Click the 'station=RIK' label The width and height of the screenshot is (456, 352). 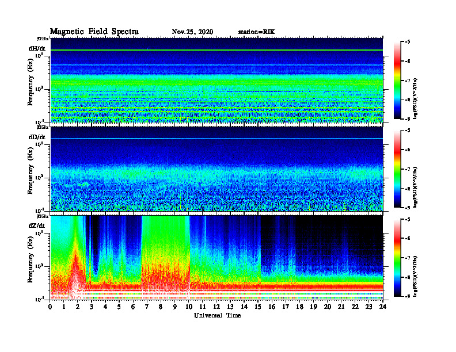256,32
